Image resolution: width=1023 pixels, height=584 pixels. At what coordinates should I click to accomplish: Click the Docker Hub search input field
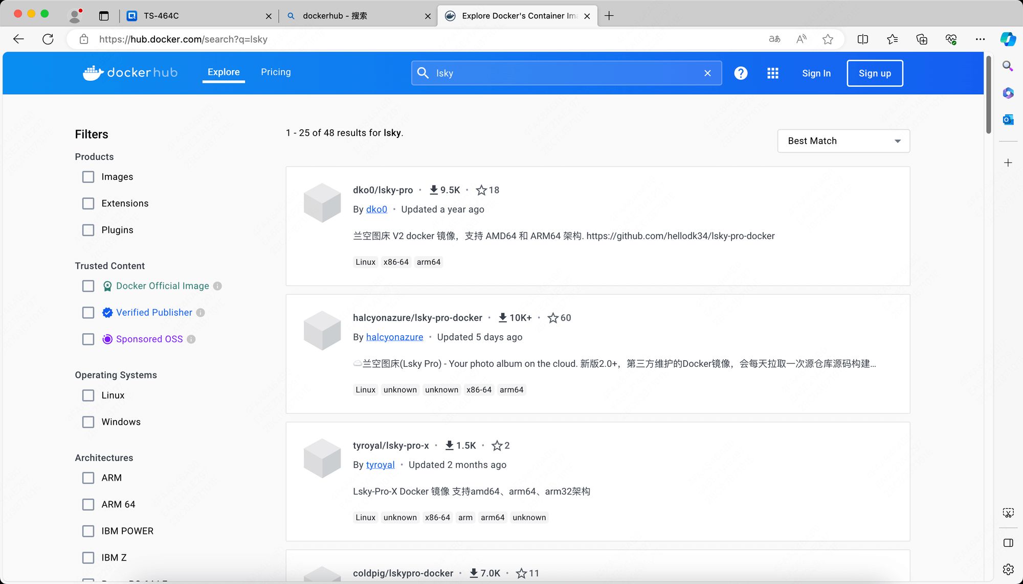pos(563,73)
